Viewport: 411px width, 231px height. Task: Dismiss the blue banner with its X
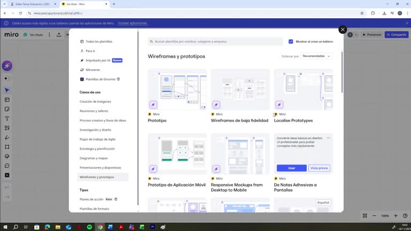pos(407,23)
